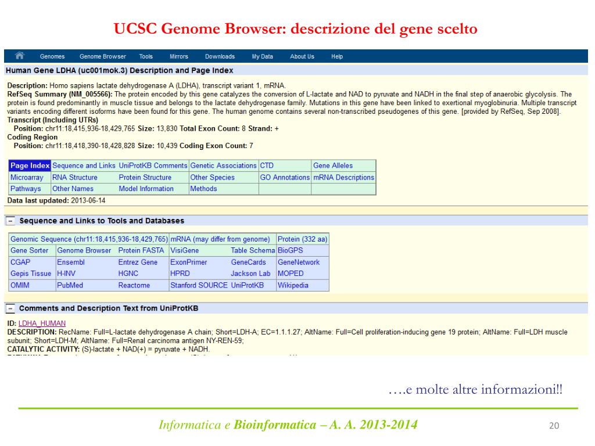595x446 pixels.
Task: Open the ExonPrimer link
Action: [189, 262]
